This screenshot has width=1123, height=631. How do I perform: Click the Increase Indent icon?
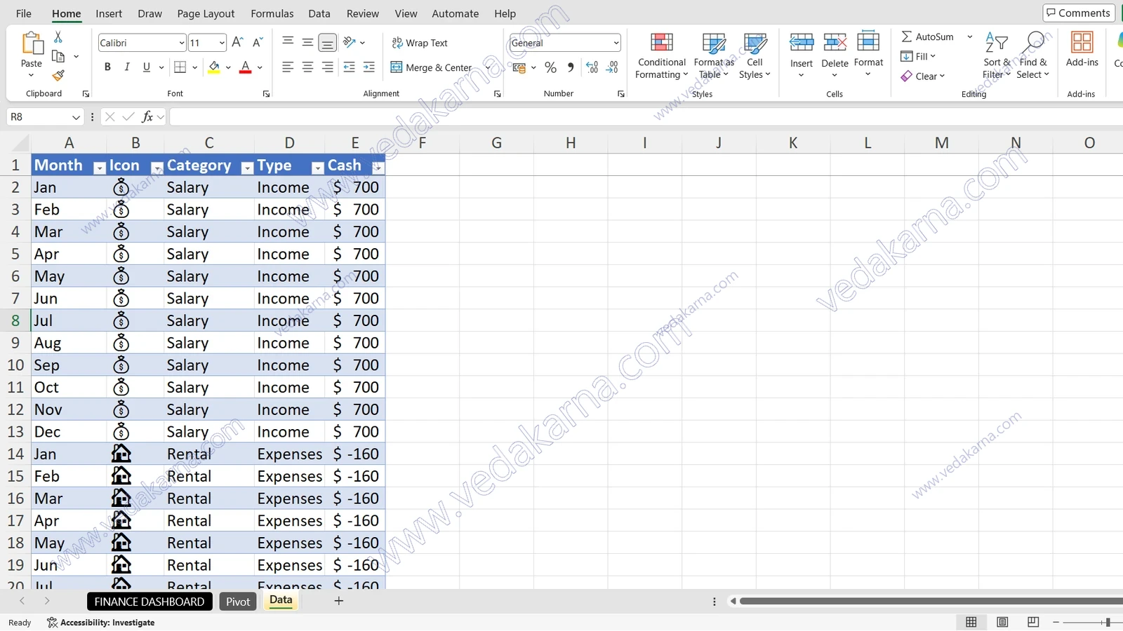[368, 67]
